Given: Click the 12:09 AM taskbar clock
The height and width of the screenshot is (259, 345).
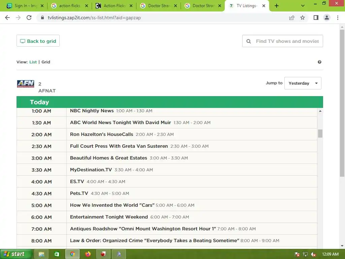Looking at the screenshot, I should point(330,254).
